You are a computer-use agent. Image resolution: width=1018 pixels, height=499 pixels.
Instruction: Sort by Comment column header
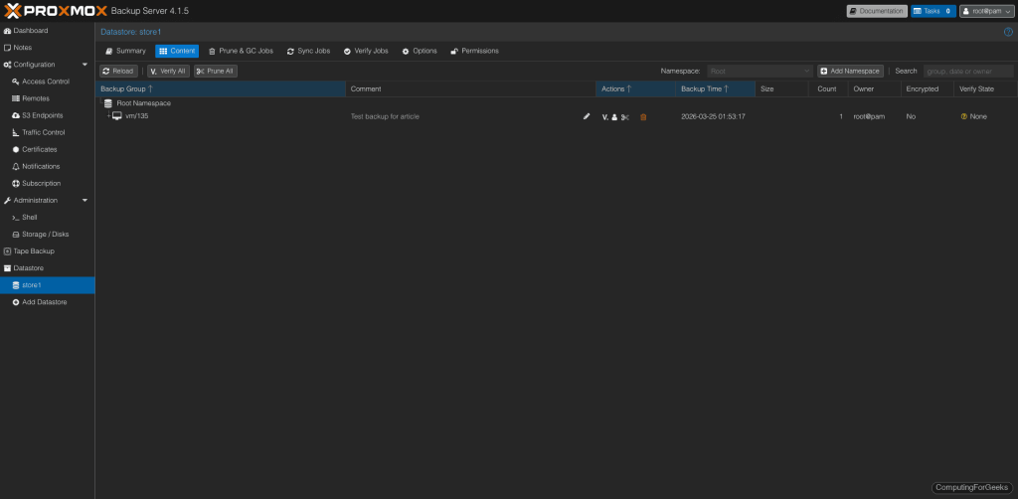pos(470,88)
